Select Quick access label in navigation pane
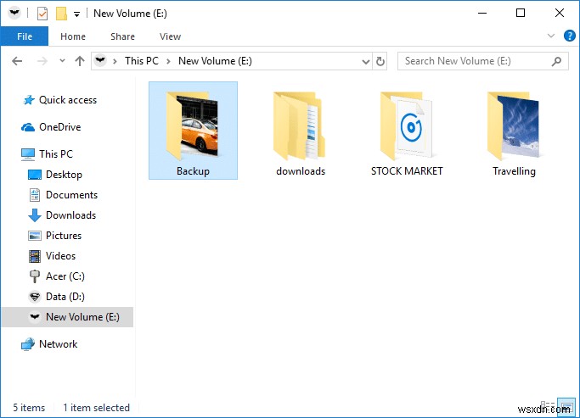This screenshot has width=580, height=418. [x=68, y=100]
